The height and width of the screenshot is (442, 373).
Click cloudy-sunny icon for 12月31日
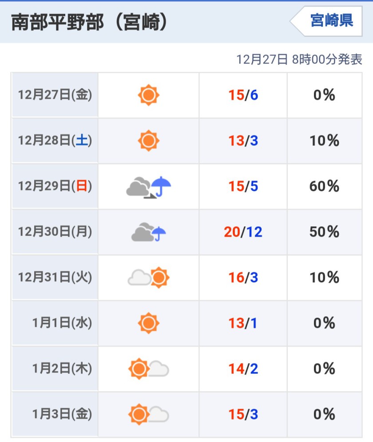coord(149,277)
